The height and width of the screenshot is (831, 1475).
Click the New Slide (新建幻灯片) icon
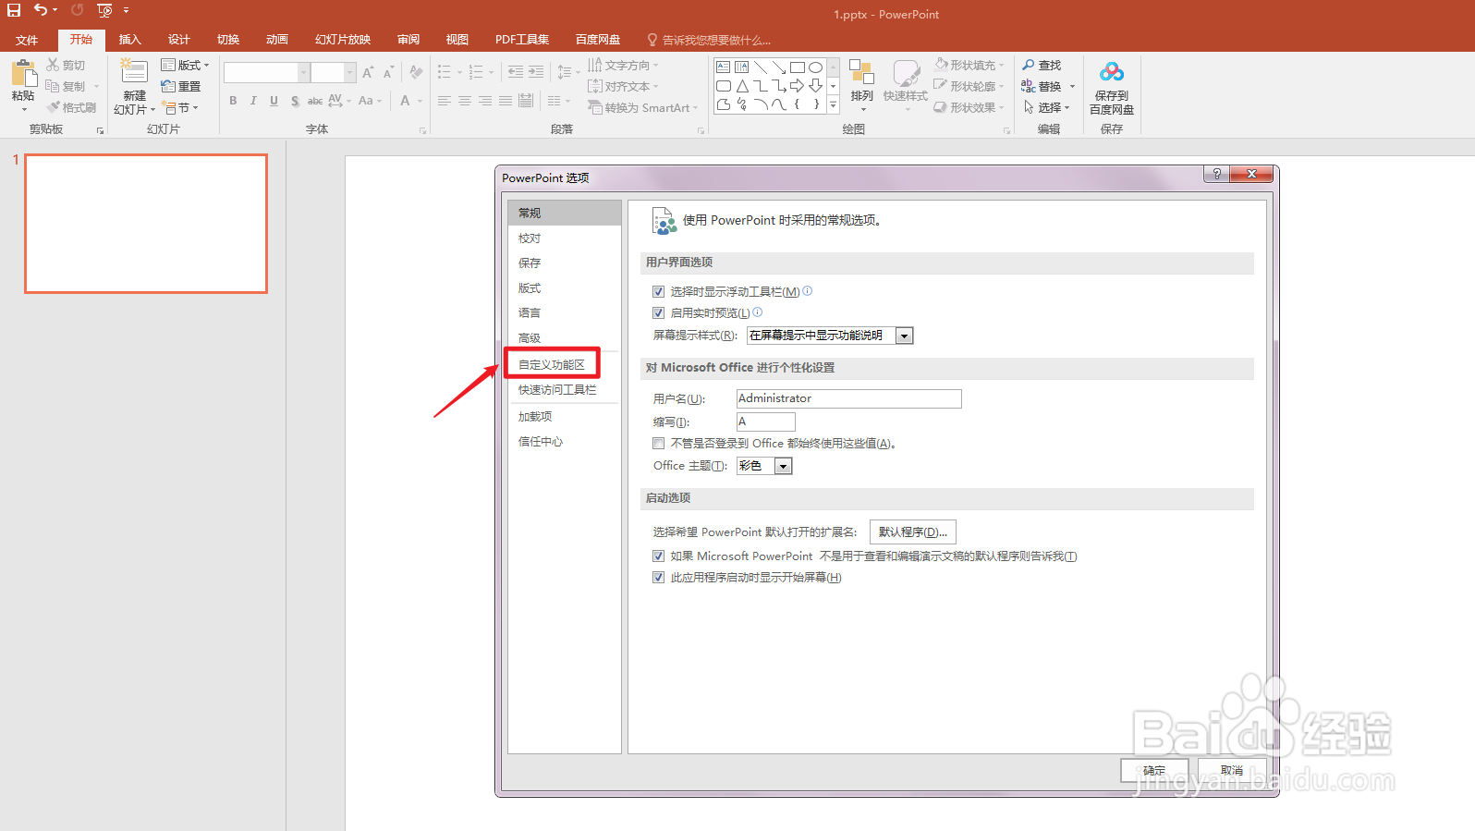coord(134,73)
